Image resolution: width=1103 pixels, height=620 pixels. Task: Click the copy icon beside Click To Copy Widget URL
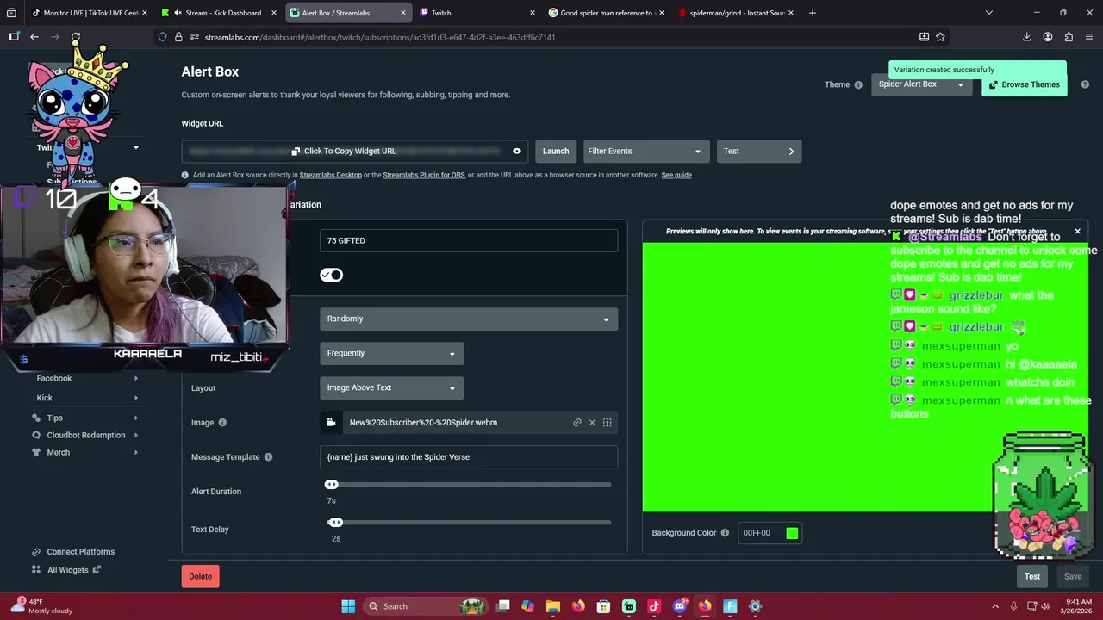pos(296,152)
